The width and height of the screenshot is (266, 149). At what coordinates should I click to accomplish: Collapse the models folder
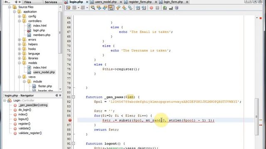click(20, 63)
